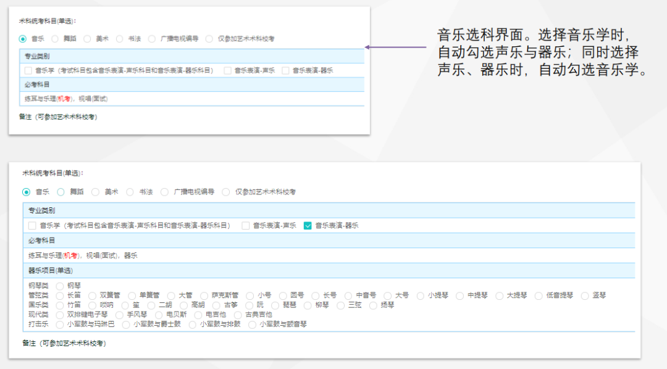
Task: Choose 萨克斯管 instrument radio button
Action: pos(204,296)
